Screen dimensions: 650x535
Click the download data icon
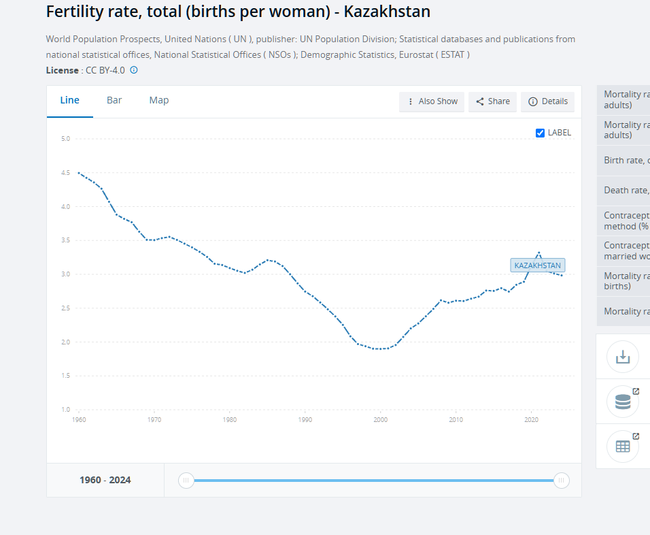tap(623, 357)
